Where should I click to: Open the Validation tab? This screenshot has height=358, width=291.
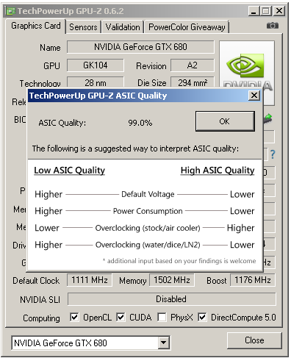[x=123, y=27]
